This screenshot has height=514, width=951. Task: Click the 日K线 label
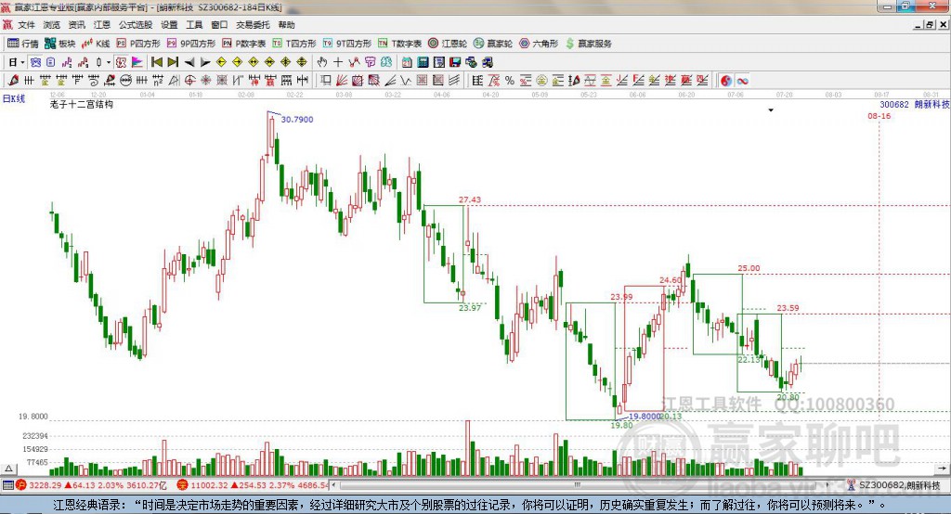pyautogui.click(x=14, y=98)
